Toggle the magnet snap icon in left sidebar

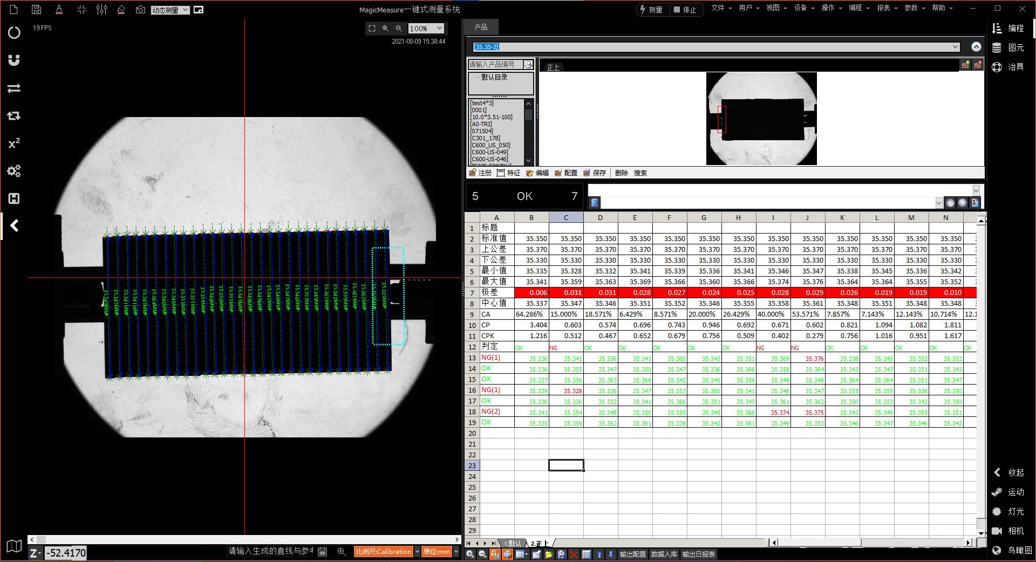point(14,60)
